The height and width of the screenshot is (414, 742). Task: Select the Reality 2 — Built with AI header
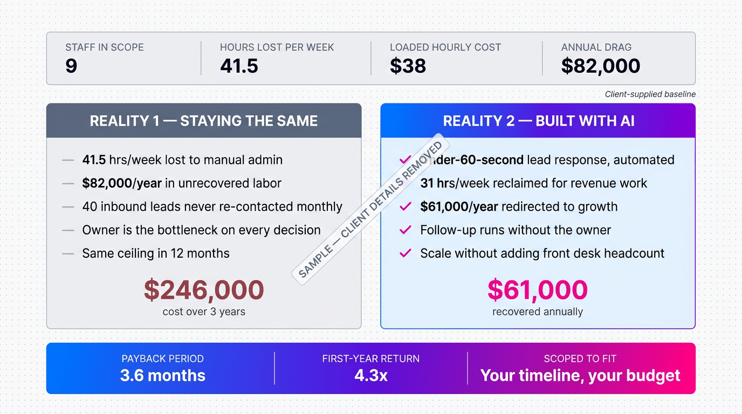pyautogui.click(x=538, y=121)
